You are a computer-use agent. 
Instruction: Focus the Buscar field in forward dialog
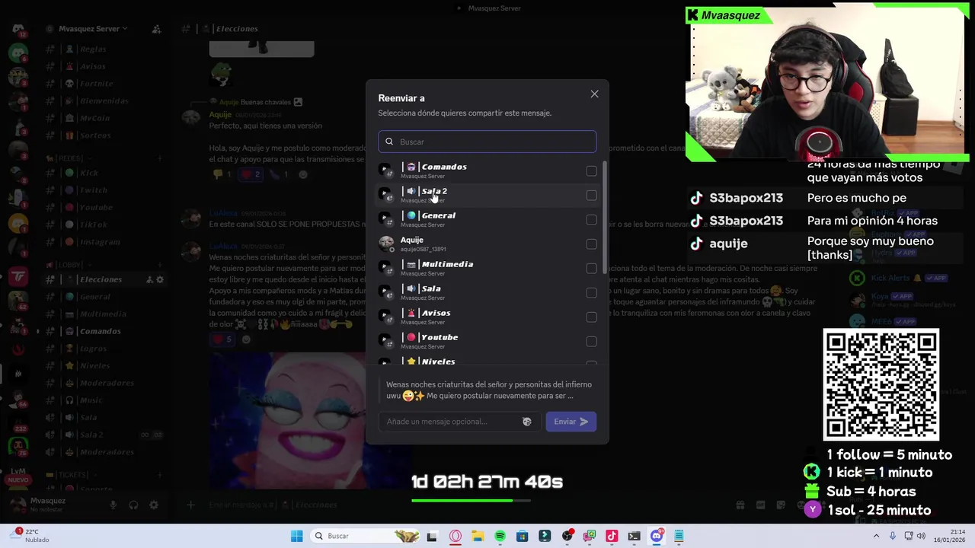point(487,142)
